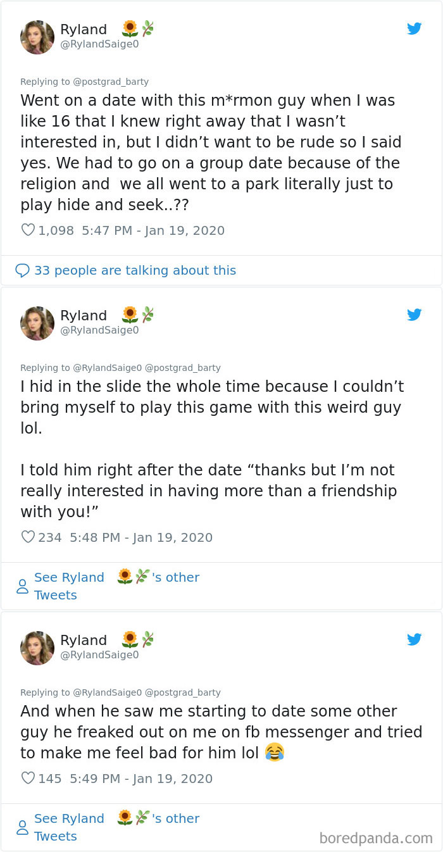Click the Ryland display name on the second tweet
Screen dimensions: 443x852
[83, 315]
